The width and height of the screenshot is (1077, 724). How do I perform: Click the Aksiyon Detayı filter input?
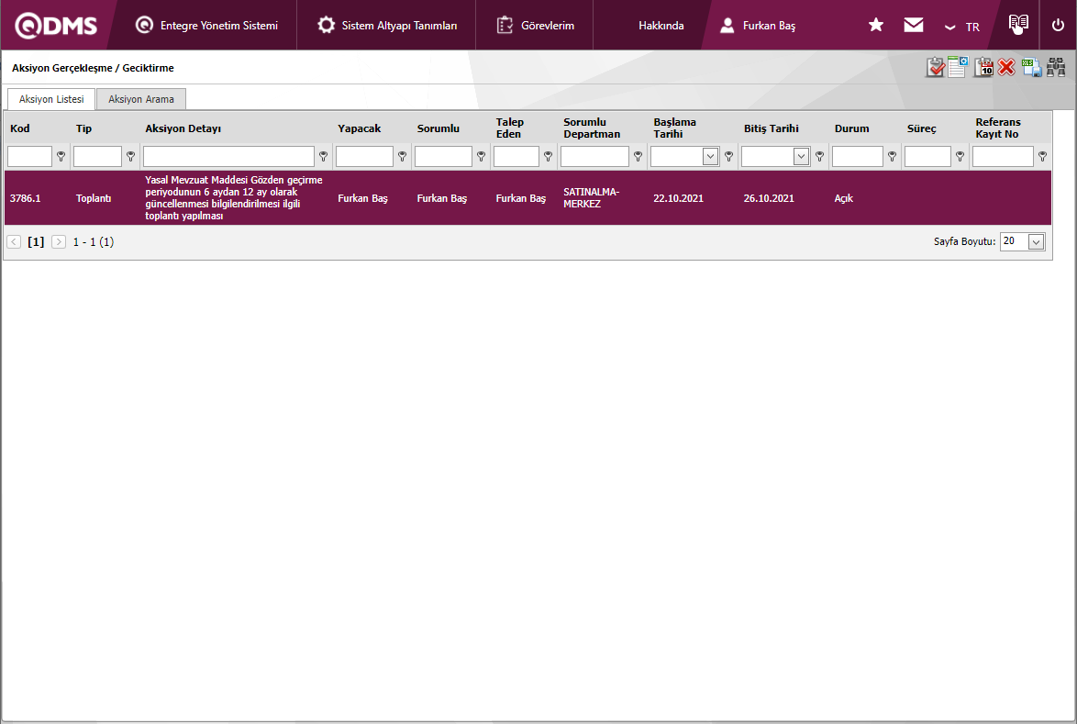click(x=228, y=157)
